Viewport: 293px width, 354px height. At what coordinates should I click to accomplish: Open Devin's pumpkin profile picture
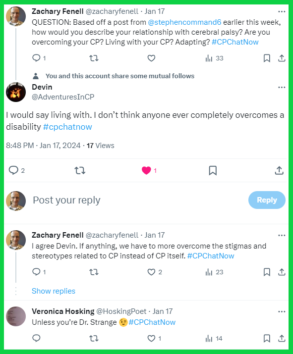(16, 92)
